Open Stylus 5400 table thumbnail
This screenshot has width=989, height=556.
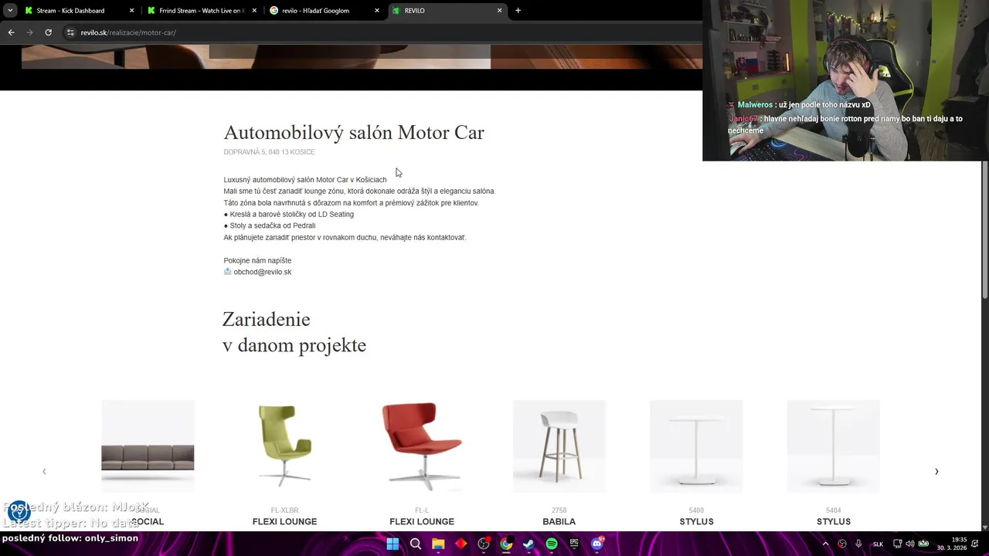[696, 446]
